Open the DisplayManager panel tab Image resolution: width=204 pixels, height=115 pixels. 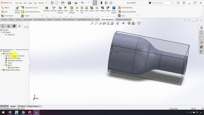pyautogui.click(x=14, y=26)
